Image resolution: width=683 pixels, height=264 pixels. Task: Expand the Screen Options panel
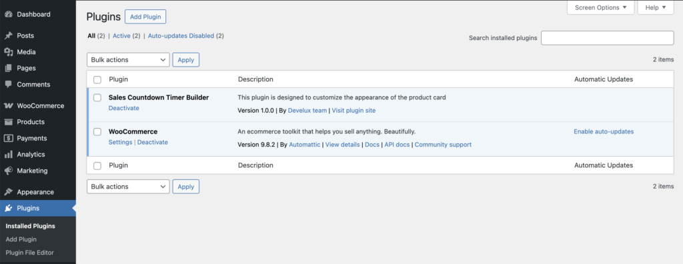(601, 7)
